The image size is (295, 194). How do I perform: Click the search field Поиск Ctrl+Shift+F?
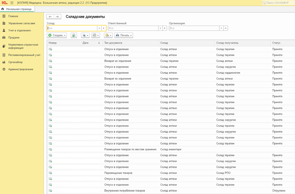coord(278,3)
